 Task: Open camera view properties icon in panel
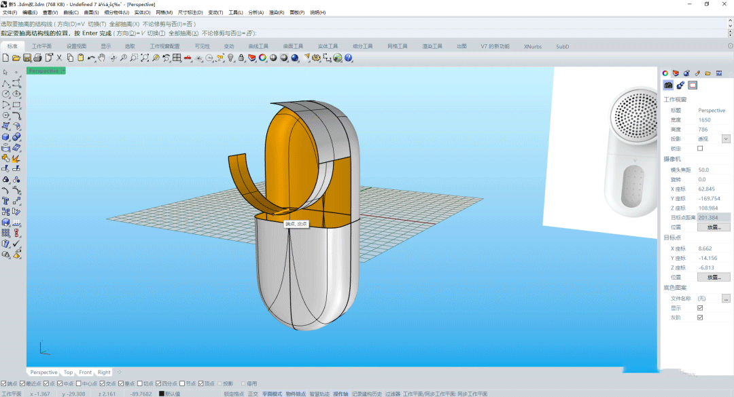click(669, 85)
